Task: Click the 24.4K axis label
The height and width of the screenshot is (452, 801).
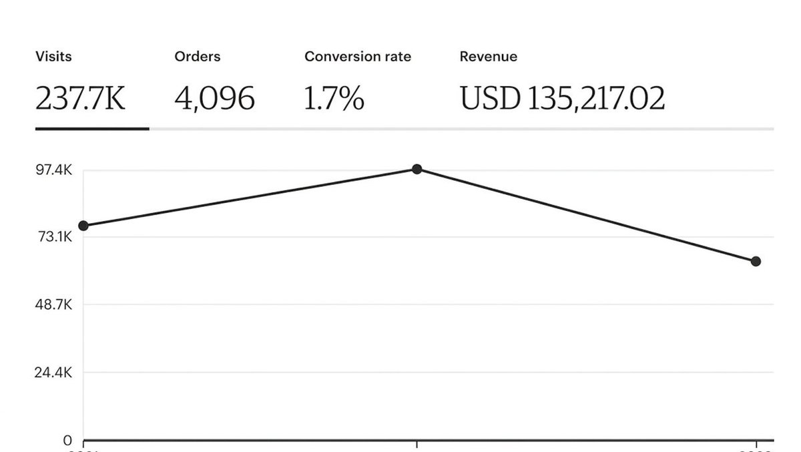Action: [53, 373]
